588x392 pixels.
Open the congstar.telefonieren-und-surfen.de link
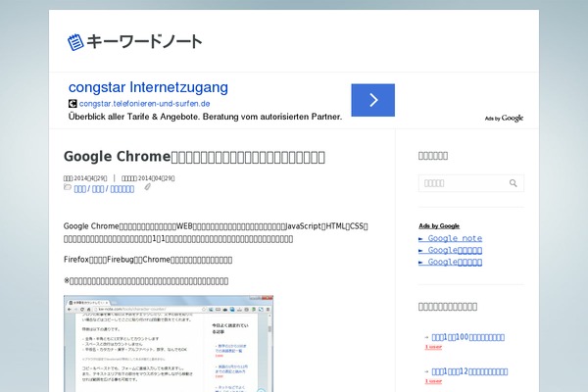[x=144, y=104]
